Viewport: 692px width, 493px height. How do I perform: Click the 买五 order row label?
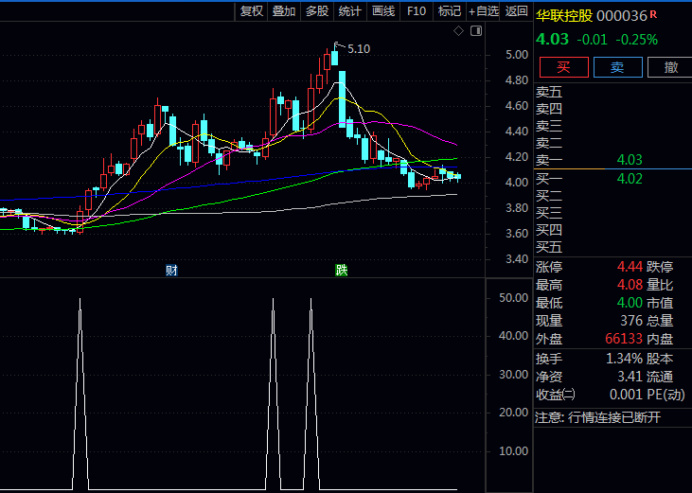click(549, 247)
